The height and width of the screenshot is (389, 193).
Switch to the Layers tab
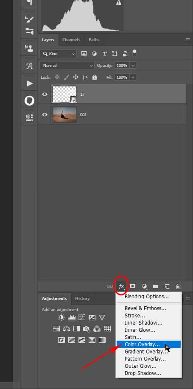tap(48, 40)
